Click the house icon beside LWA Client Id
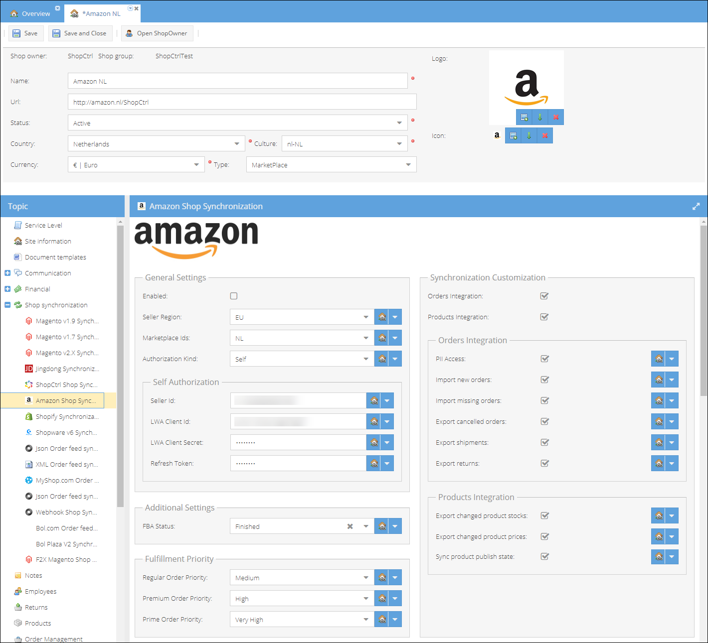 point(374,421)
